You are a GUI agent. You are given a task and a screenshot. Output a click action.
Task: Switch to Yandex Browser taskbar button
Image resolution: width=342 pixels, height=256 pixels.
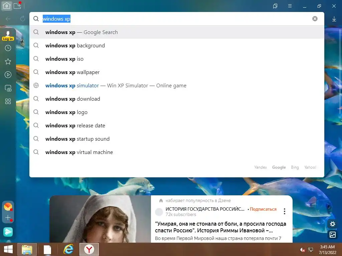(89, 249)
